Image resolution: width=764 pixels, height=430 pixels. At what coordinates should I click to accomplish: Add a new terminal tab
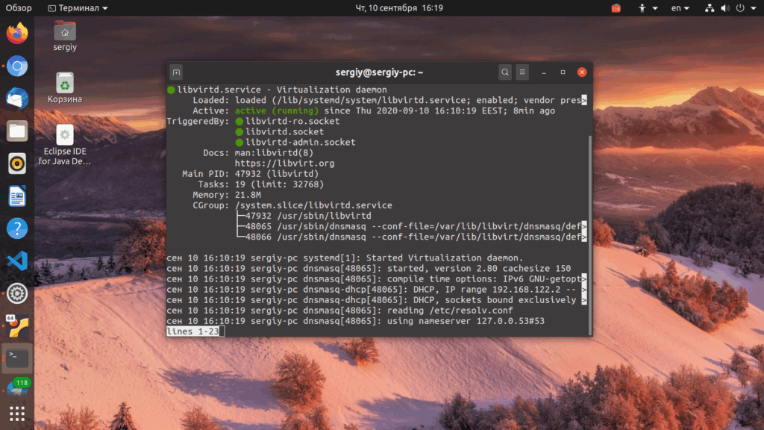(176, 72)
